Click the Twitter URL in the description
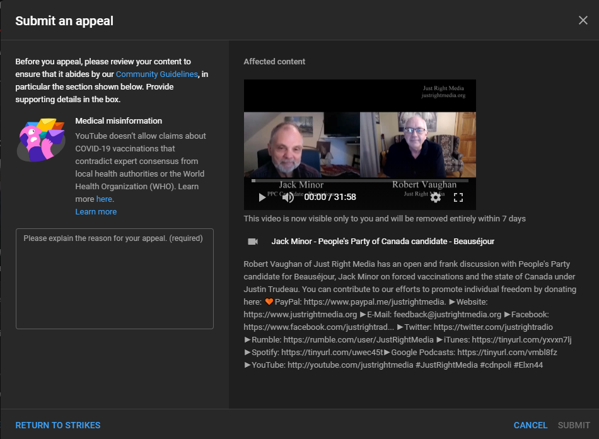Screen dimensions: 599x439 click(x=493, y=327)
